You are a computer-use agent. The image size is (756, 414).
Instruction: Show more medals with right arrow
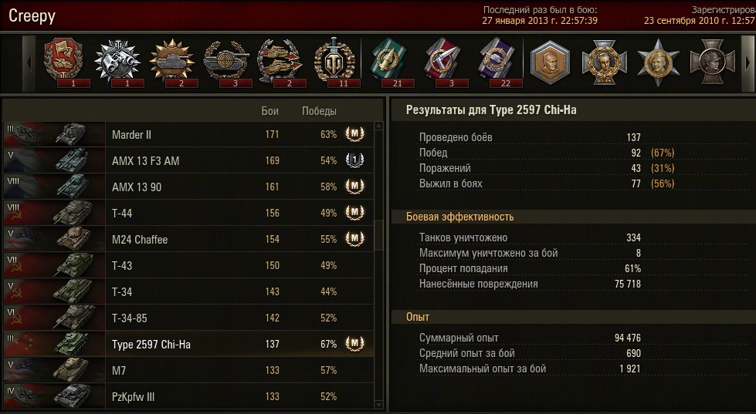click(748, 62)
